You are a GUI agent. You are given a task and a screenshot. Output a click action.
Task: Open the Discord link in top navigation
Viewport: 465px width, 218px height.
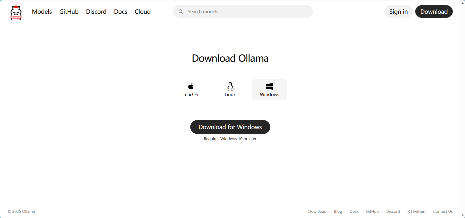[x=96, y=11]
